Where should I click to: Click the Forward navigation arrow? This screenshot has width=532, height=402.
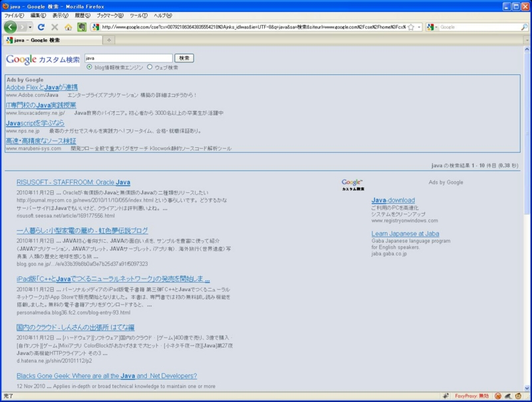click(23, 27)
